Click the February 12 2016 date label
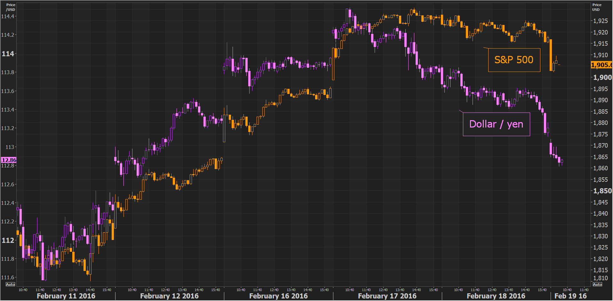The height and width of the screenshot is (301, 613). tap(169, 296)
